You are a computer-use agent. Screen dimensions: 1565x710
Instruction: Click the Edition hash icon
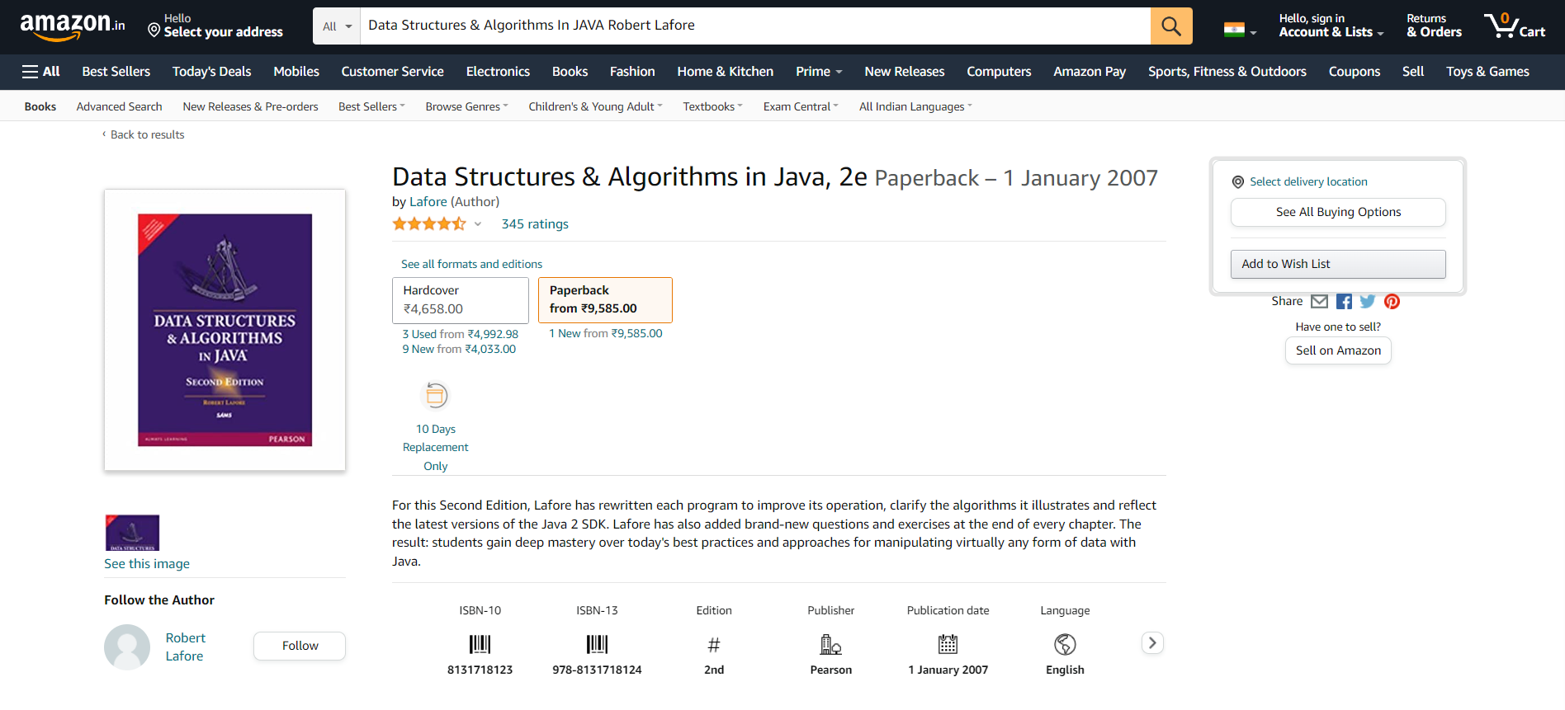714,645
